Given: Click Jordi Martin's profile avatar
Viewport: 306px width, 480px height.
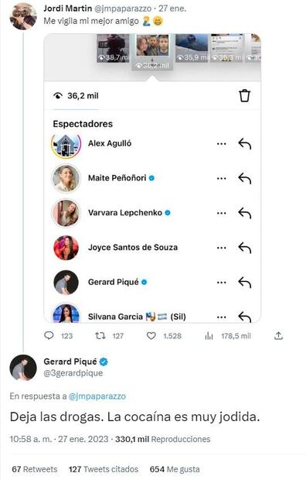Looking at the screenshot, I should tap(23, 16).
